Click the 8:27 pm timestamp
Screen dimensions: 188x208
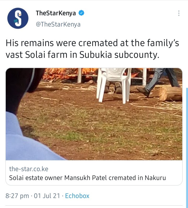tap(17, 196)
